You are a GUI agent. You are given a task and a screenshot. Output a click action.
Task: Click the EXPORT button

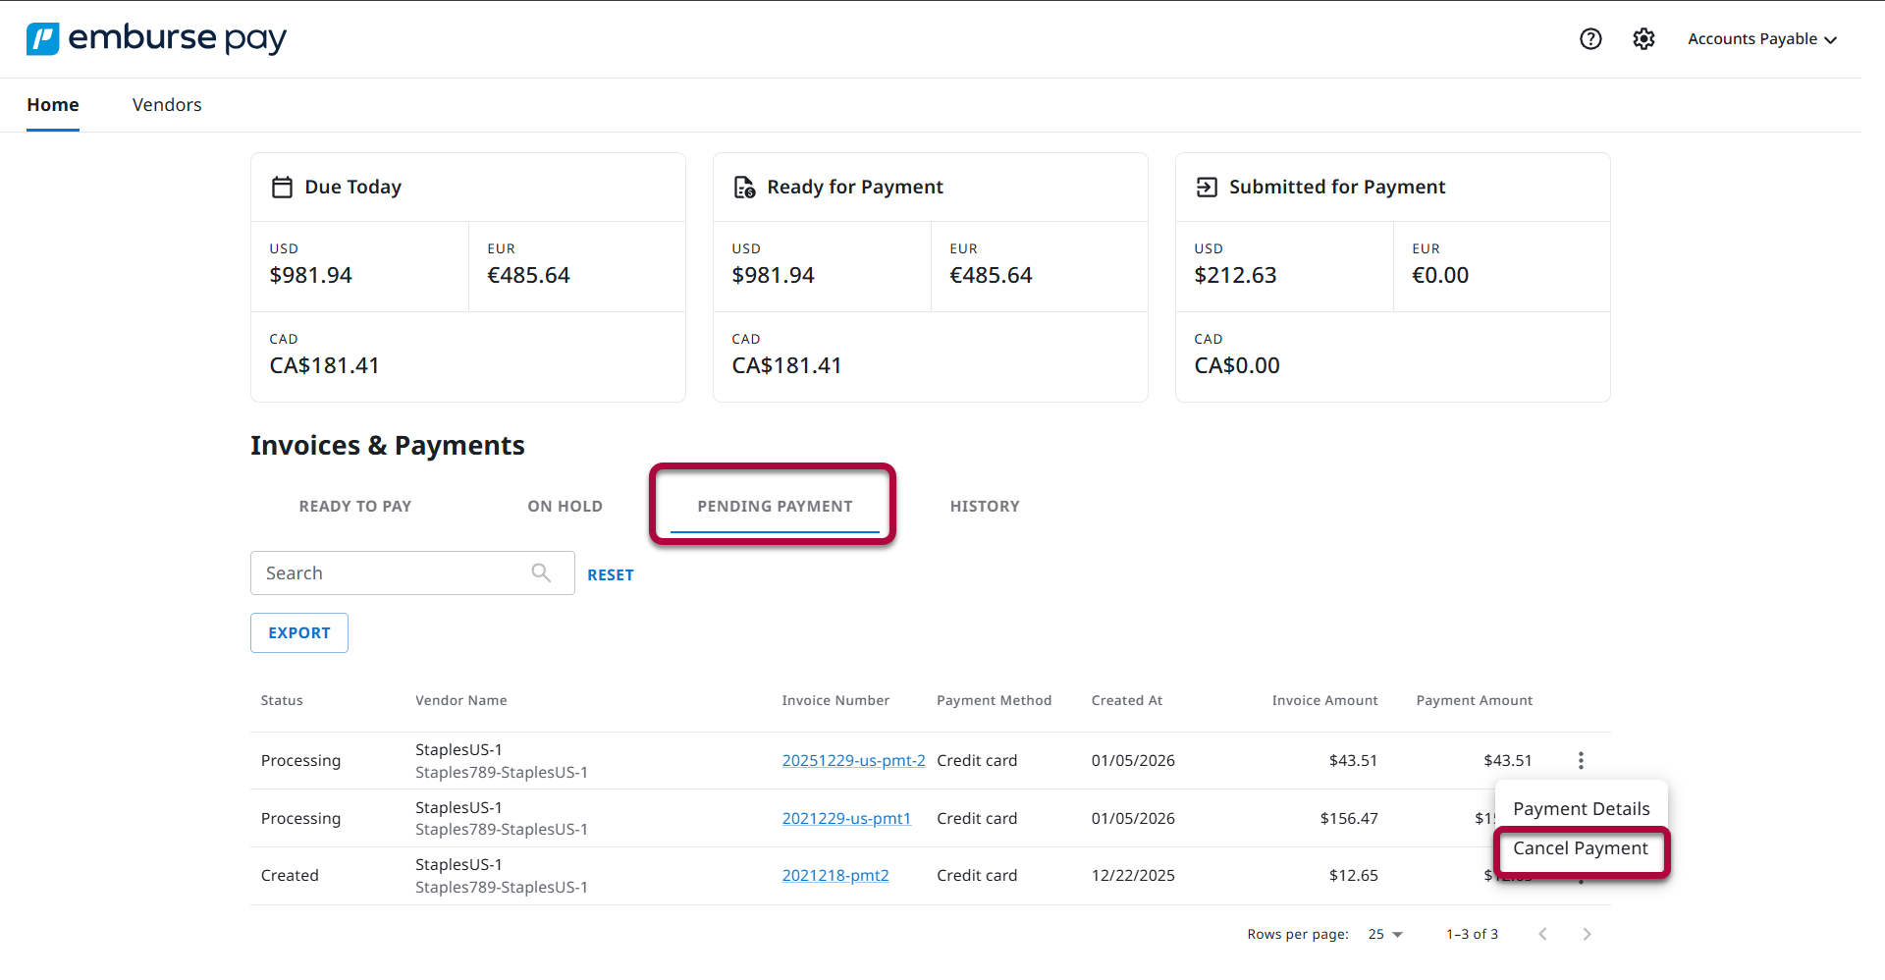(x=298, y=632)
